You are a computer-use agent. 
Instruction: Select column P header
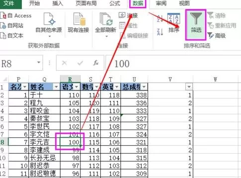18,79
